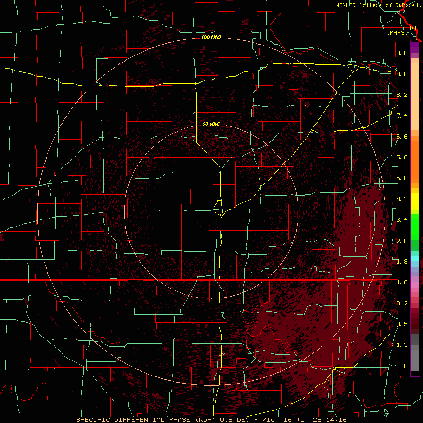The height and width of the screenshot is (423, 423).
Task: Click the 6.6 color scale value
Action: click(x=402, y=136)
